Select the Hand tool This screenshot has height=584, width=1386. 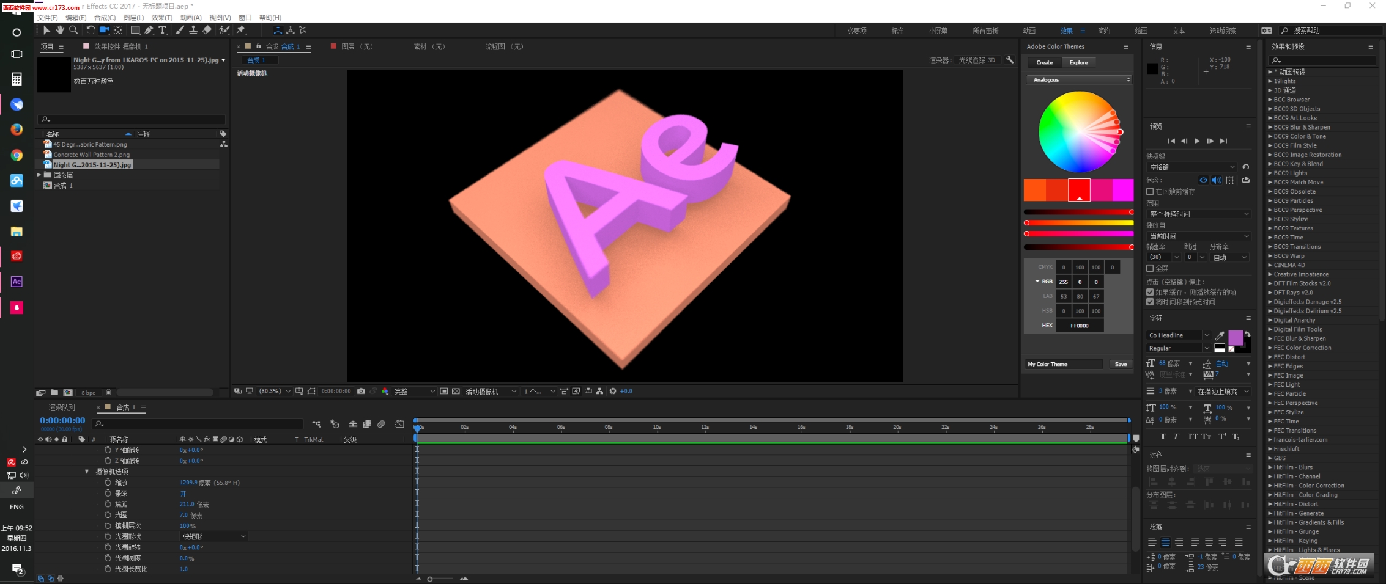tap(60, 30)
